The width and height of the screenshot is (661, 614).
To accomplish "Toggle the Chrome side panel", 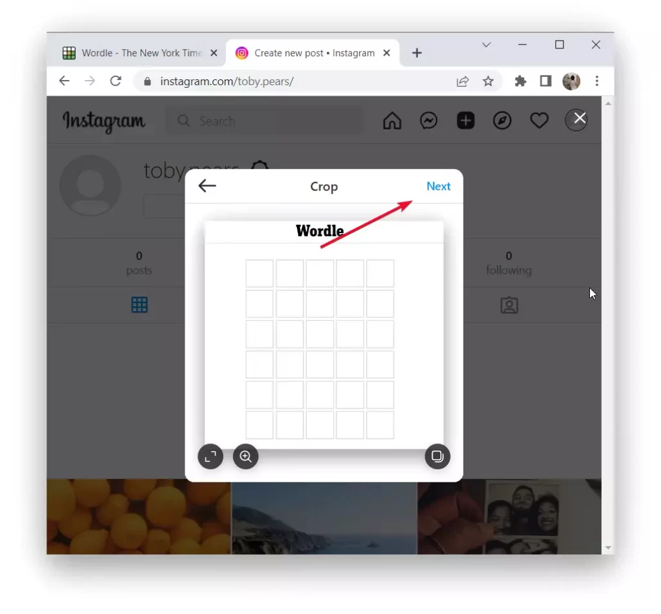I will coord(545,81).
